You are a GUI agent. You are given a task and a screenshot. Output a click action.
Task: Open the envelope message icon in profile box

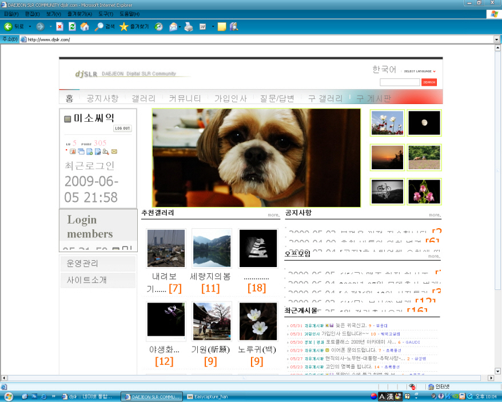point(114,152)
